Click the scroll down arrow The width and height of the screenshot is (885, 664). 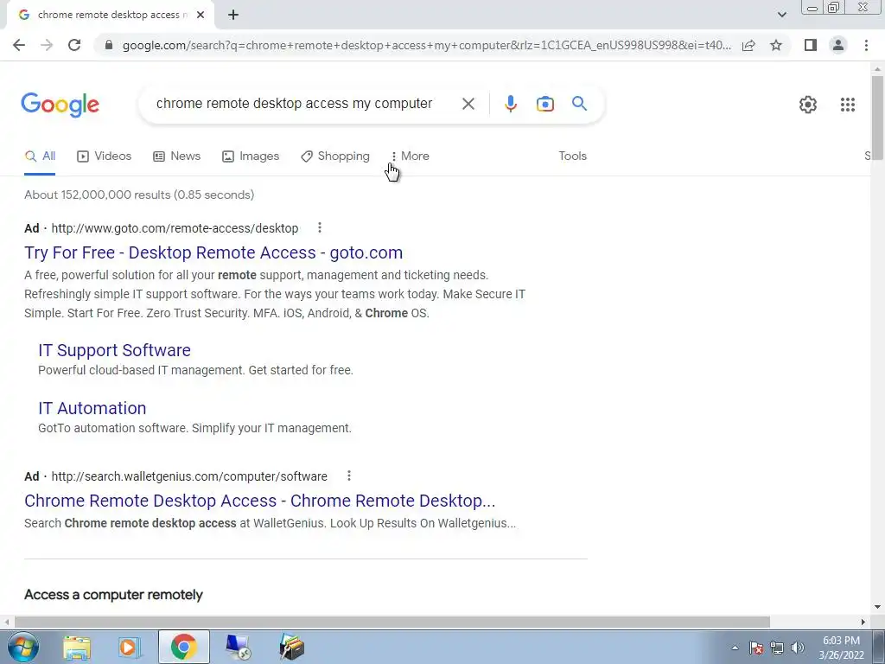pos(877,607)
